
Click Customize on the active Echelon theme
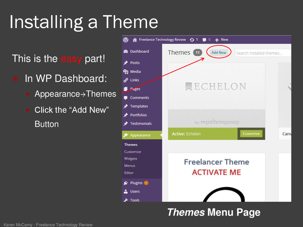[251, 134]
